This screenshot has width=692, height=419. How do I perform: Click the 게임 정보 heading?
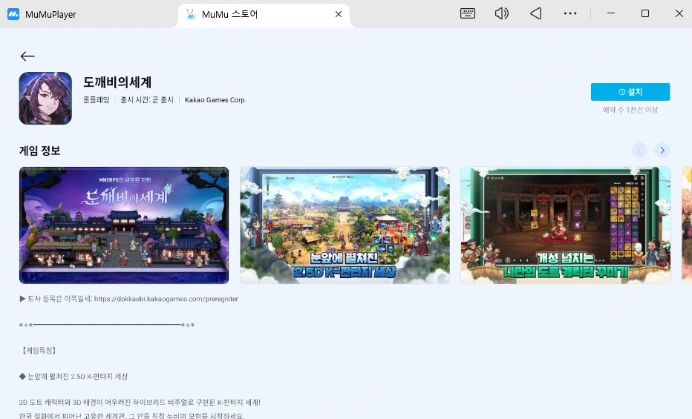39,151
